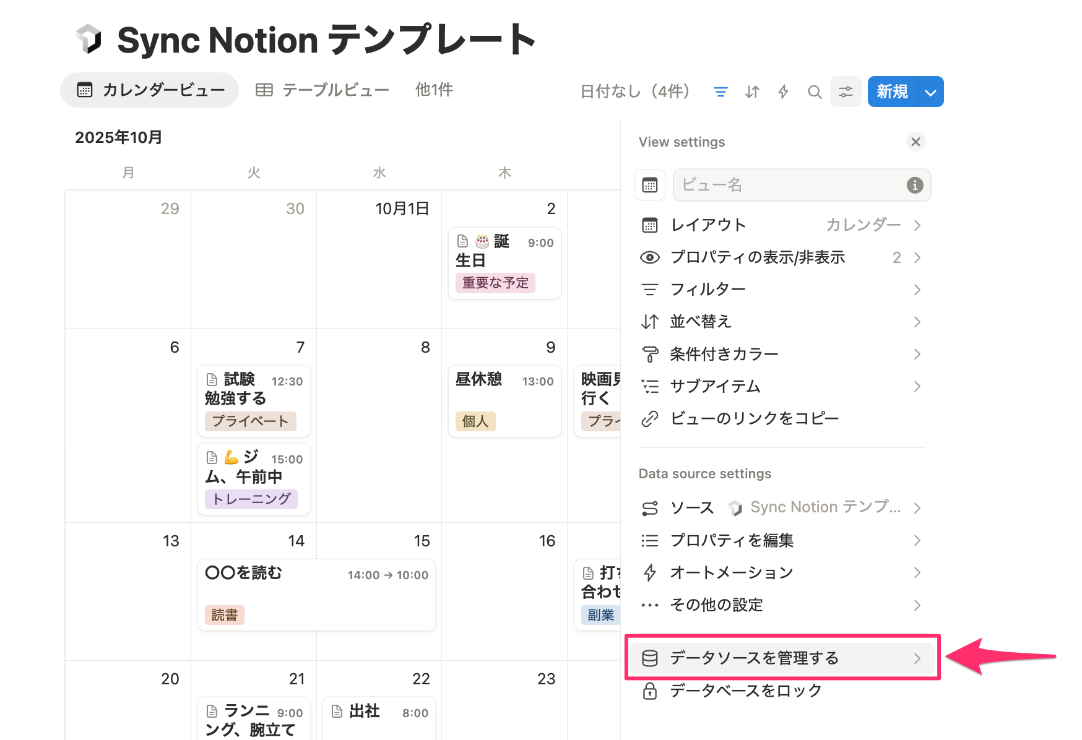This screenshot has height=740, width=1082.
Task: Expand the ソース data source row
Action: coord(781,508)
